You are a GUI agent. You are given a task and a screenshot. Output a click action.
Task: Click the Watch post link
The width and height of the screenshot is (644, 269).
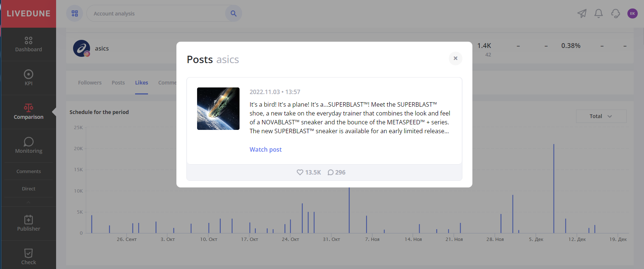[x=265, y=149]
